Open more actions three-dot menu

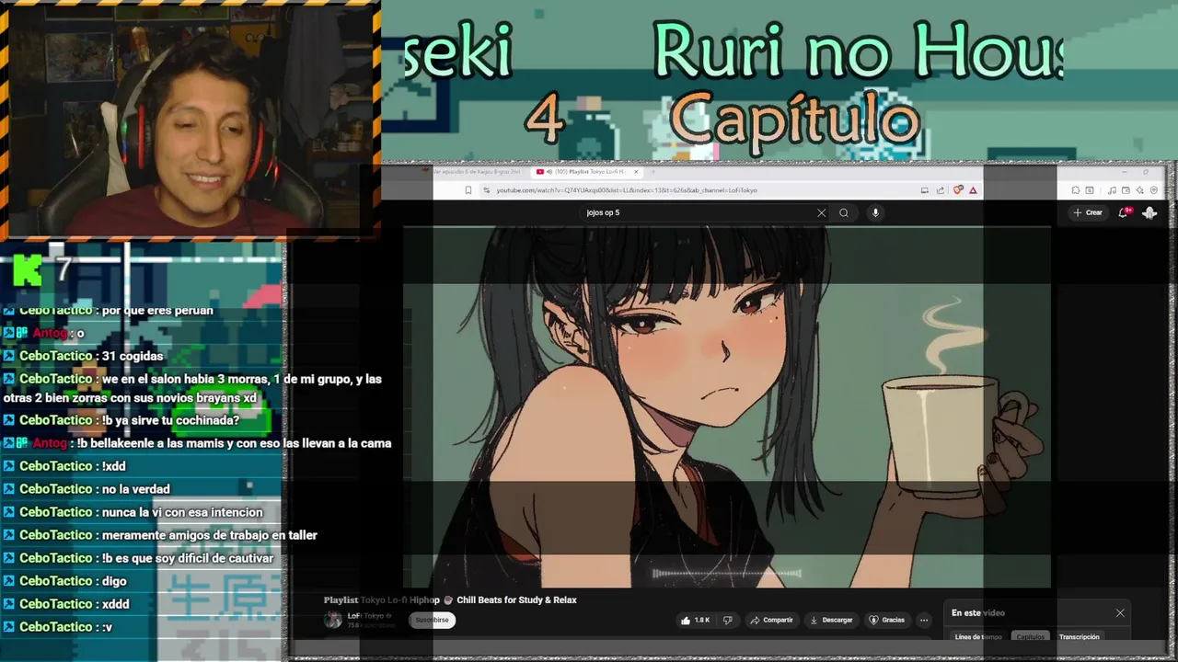click(x=924, y=620)
